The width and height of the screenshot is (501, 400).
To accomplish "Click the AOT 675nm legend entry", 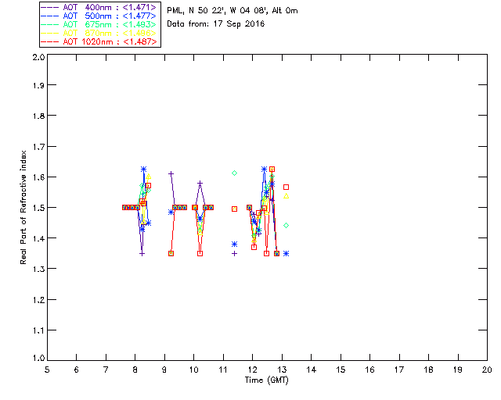I will tap(99, 24).
